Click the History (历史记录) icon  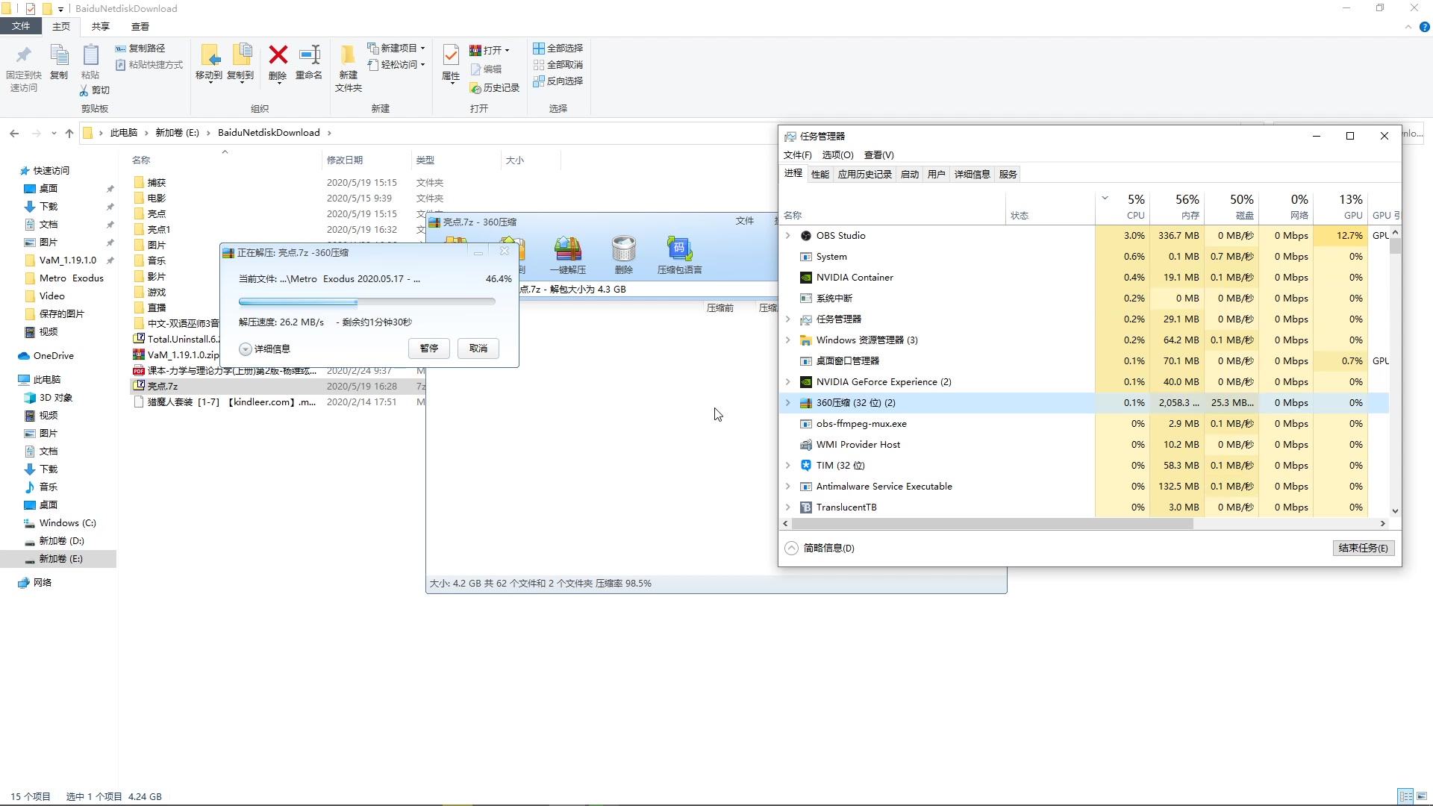475,88
